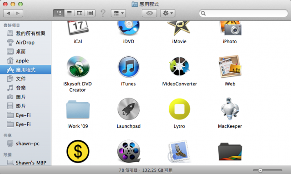Select the Lytro yellow icon
The width and height of the screenshot is (291, 174).
tap(179, 109)
